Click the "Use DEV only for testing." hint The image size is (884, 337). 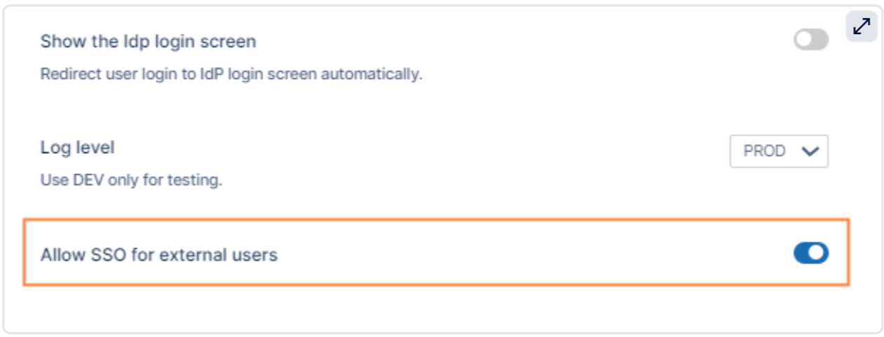click(131, 180)
